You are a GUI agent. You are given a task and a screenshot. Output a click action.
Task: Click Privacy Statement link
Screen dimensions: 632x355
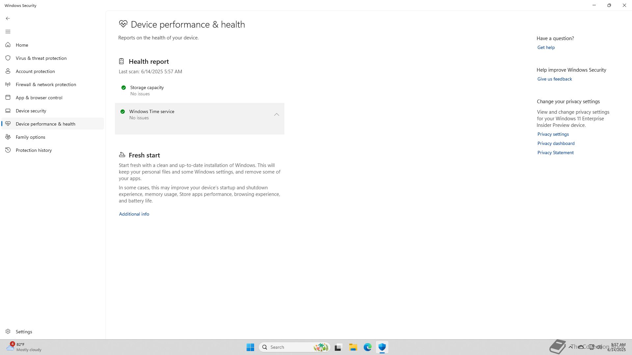pyautogui.click(x=555, y=153)
